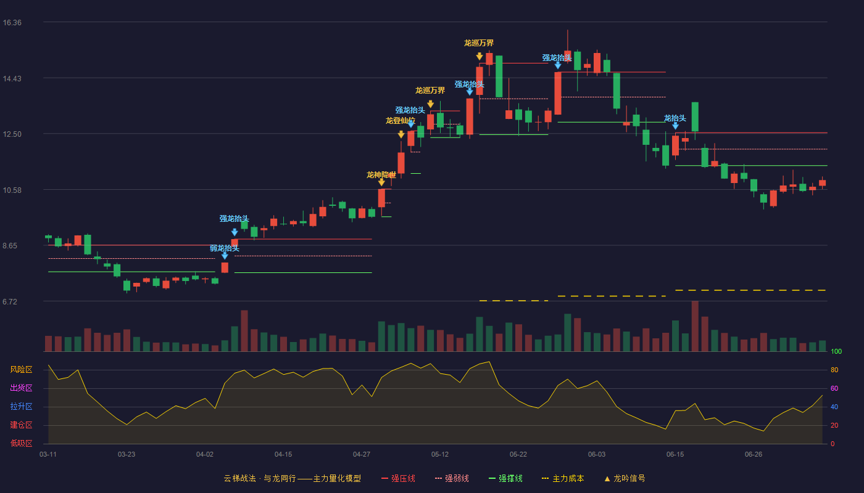Toggle the 主力成本 legend entry
The height and width of the screenshot is (493, 864).
pyautogui.click(x=562, y=478)
